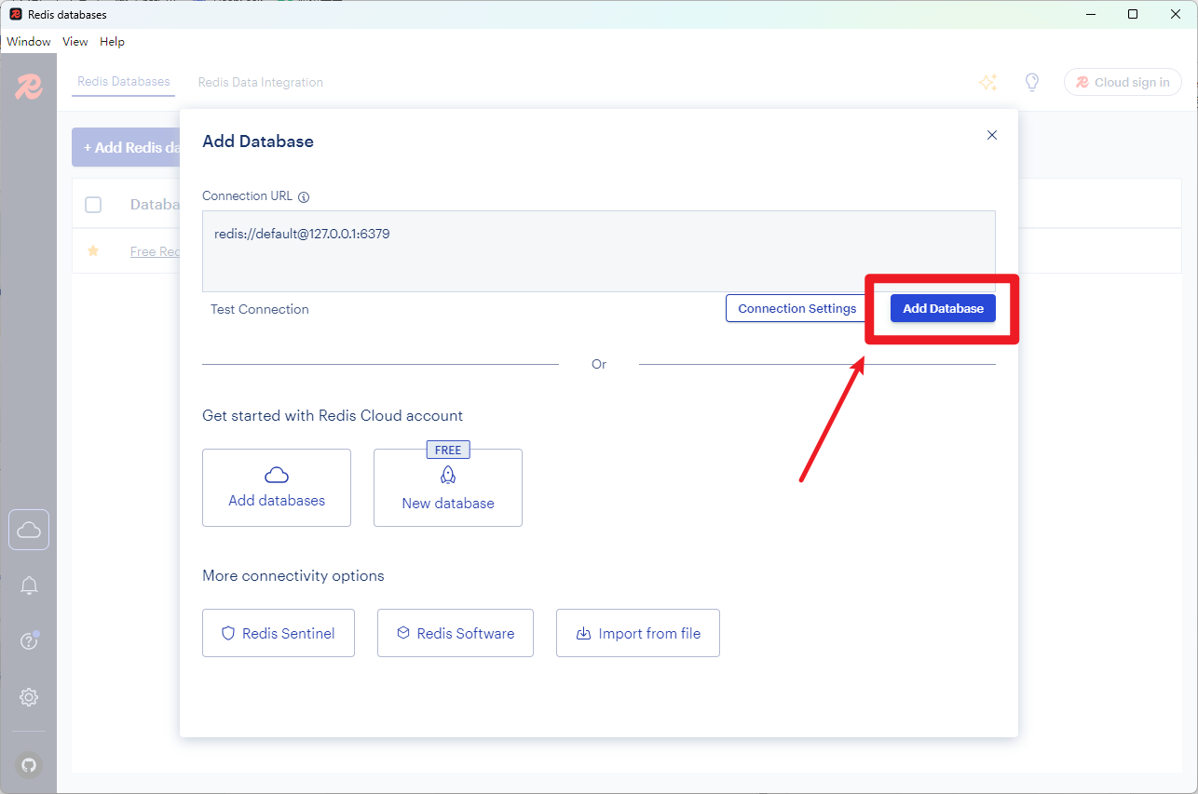
Task: Open Redis Copilot sparkle icon
Action: (988, 82)
